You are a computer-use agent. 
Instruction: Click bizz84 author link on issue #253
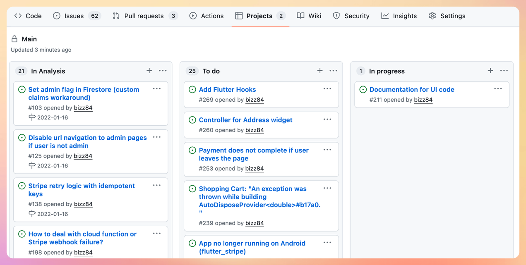pos(255,168)
